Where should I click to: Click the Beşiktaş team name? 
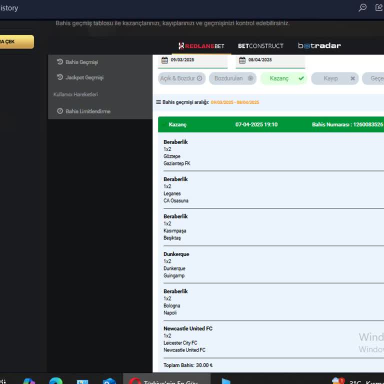[x=172, y=238]
